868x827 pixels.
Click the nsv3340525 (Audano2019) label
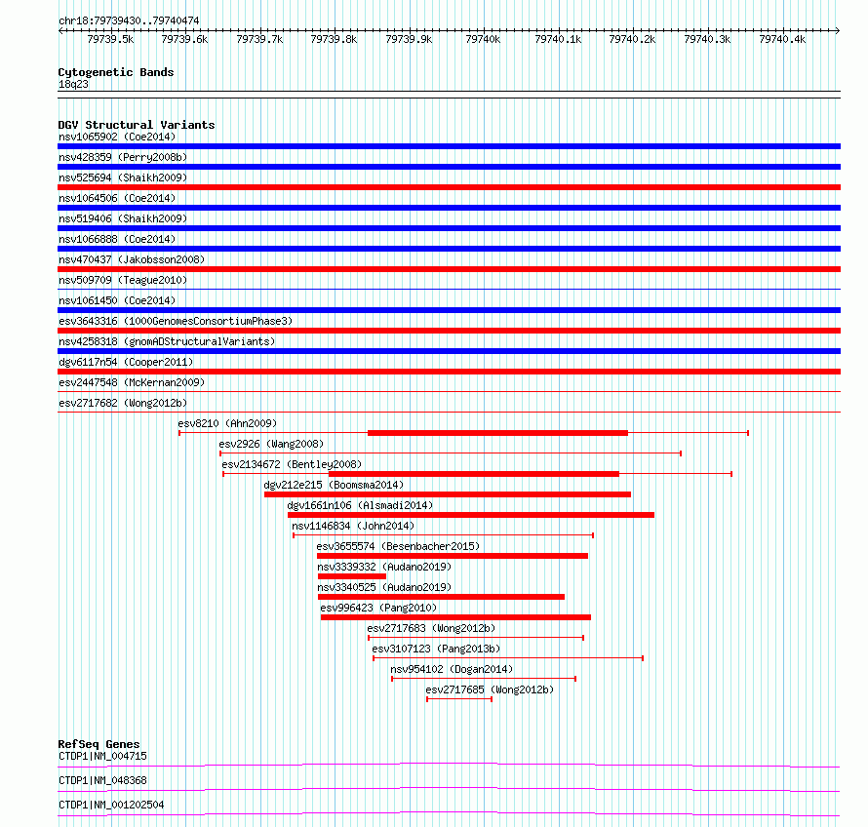(x=384, y=587)
